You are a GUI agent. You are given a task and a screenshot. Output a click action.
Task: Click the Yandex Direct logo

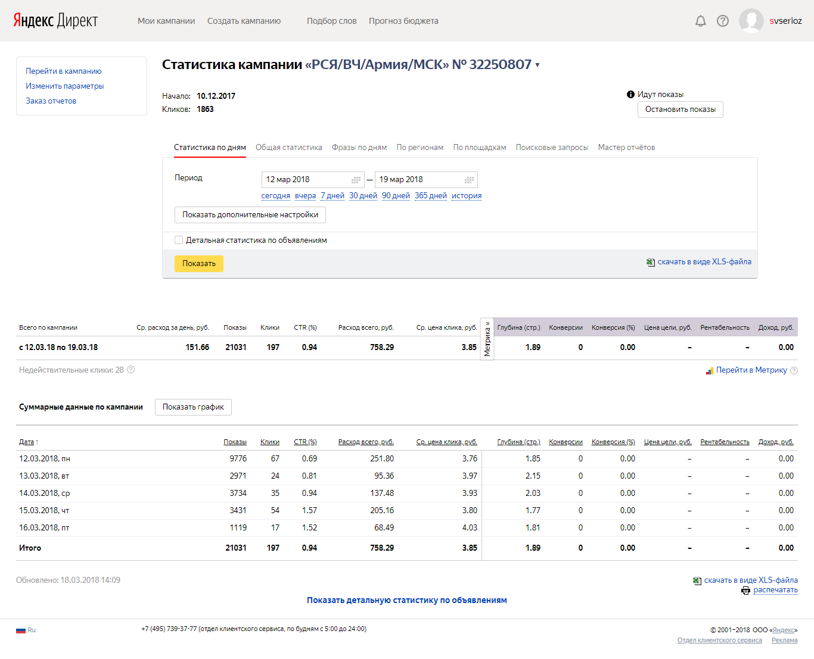[55, 21]
